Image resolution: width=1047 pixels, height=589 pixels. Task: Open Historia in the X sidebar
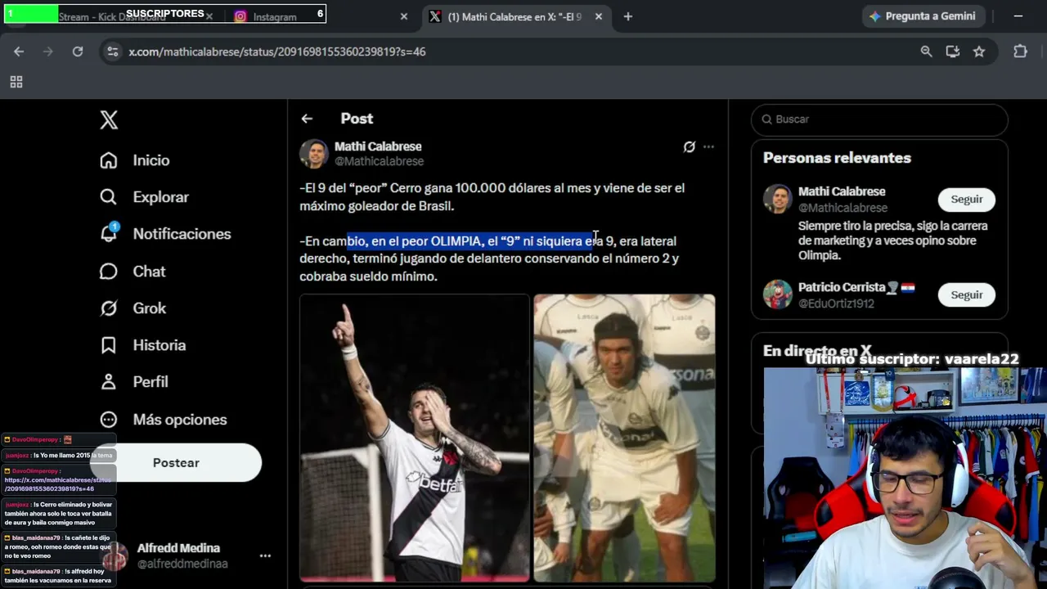pyautogui.click(x=142, y=345)
